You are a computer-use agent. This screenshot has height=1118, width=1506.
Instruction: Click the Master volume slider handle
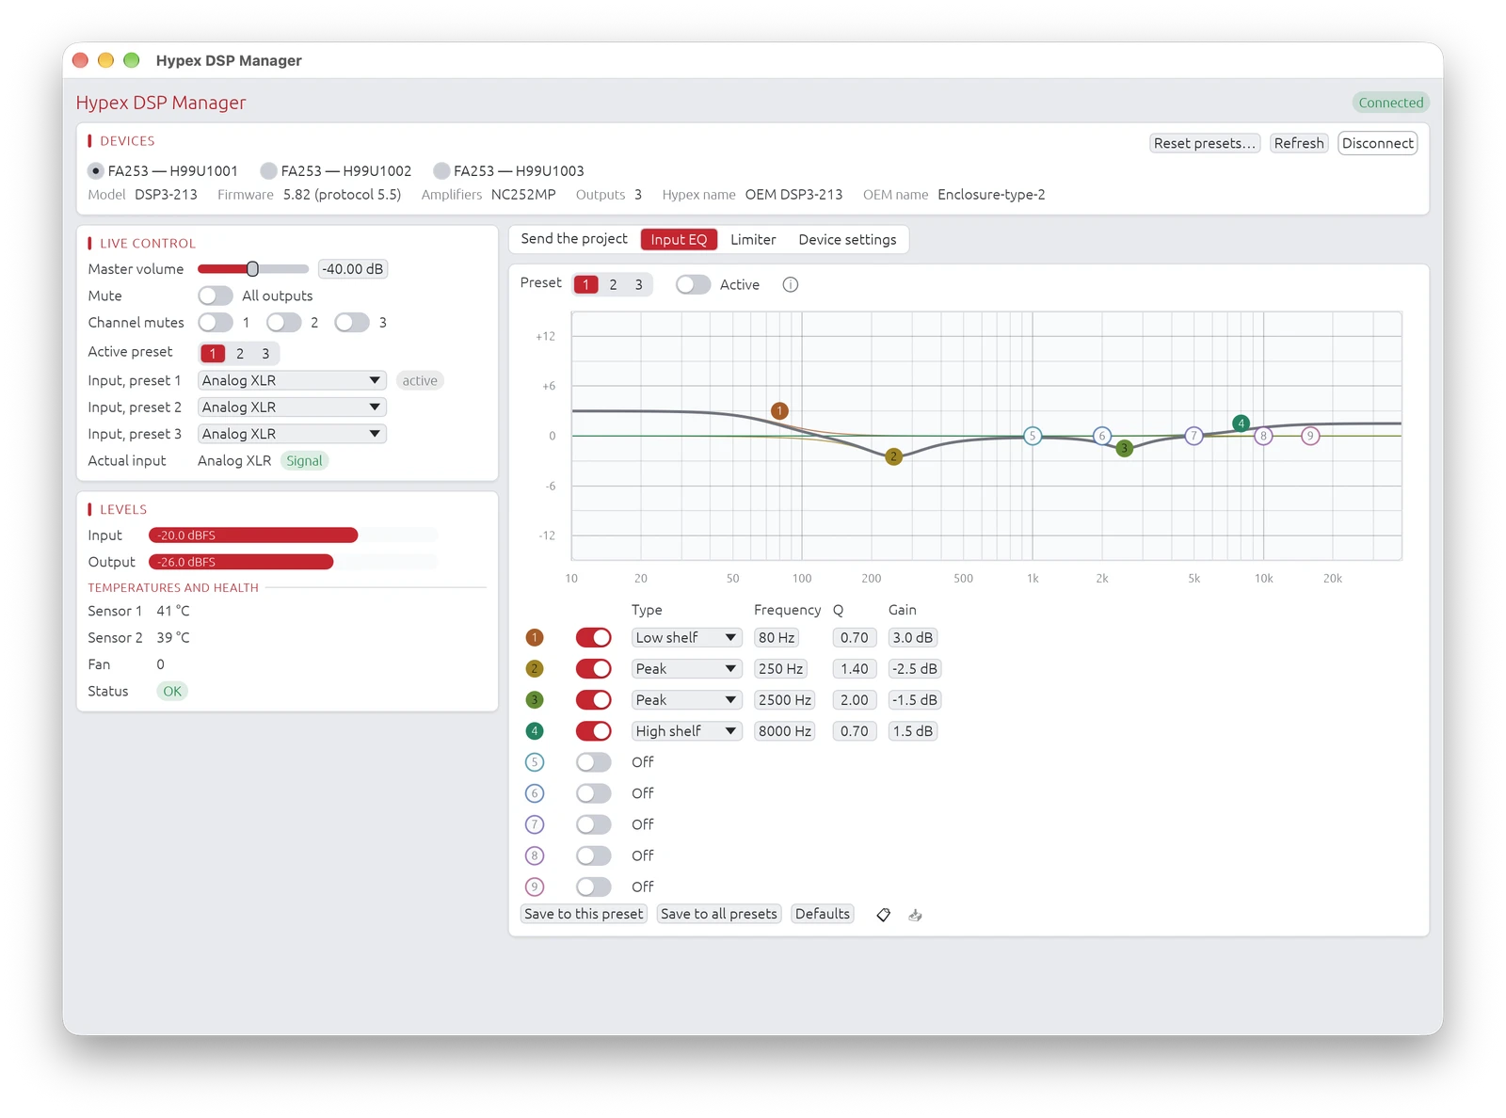pos(252,269)
